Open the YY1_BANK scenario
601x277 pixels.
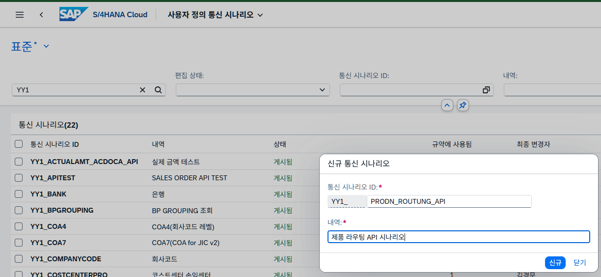tap(48, 194)
